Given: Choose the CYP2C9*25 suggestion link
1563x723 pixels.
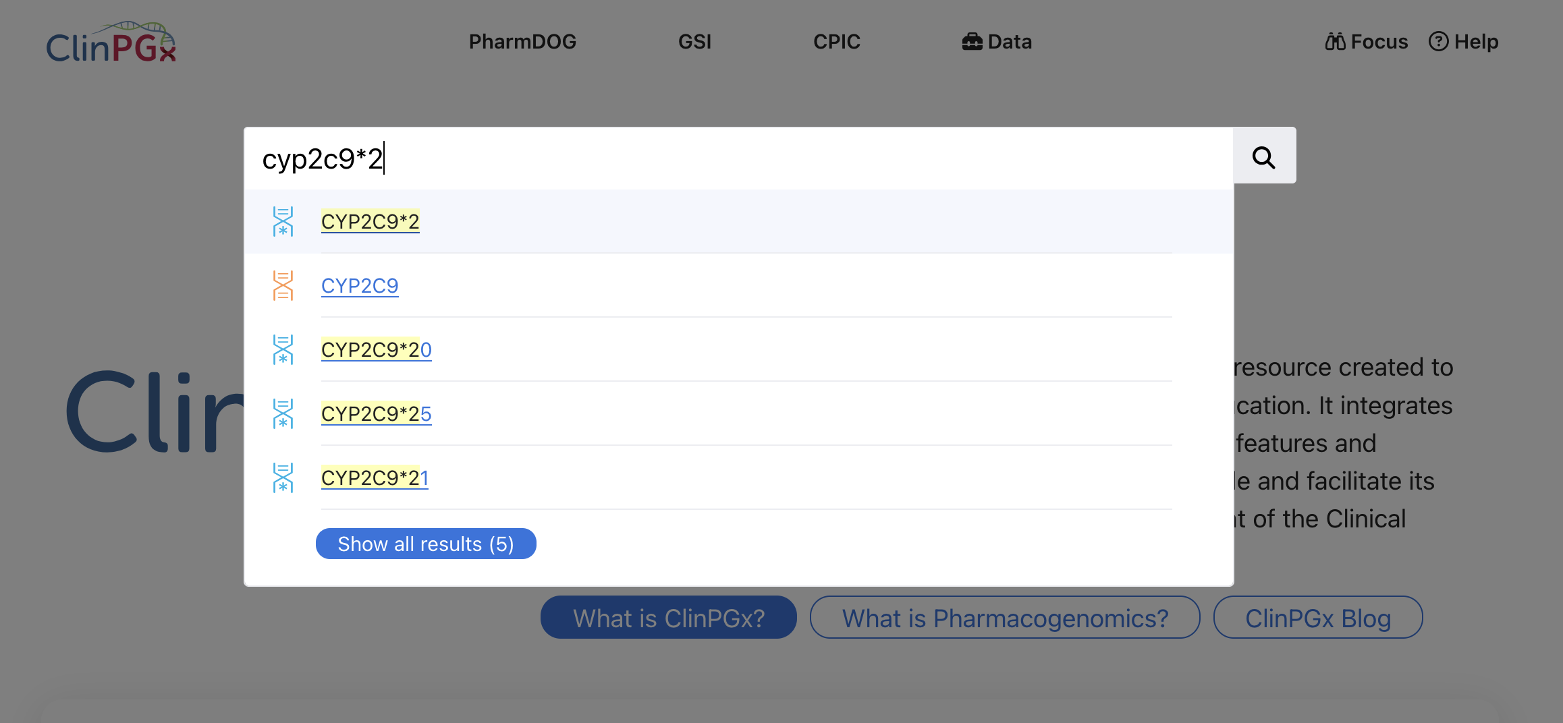Looking at the screenshot, I should click(376, 413).
